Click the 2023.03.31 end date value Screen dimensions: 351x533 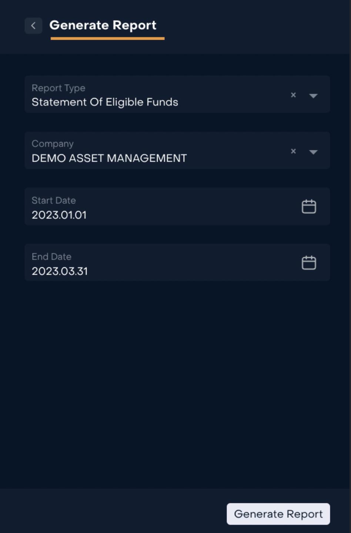click(x=60, y=271)
